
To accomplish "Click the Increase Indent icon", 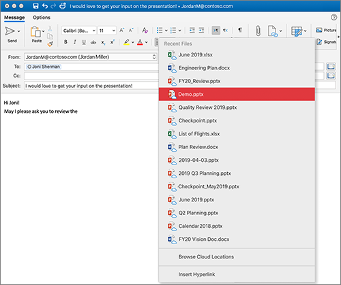I will tap(201, 31).
